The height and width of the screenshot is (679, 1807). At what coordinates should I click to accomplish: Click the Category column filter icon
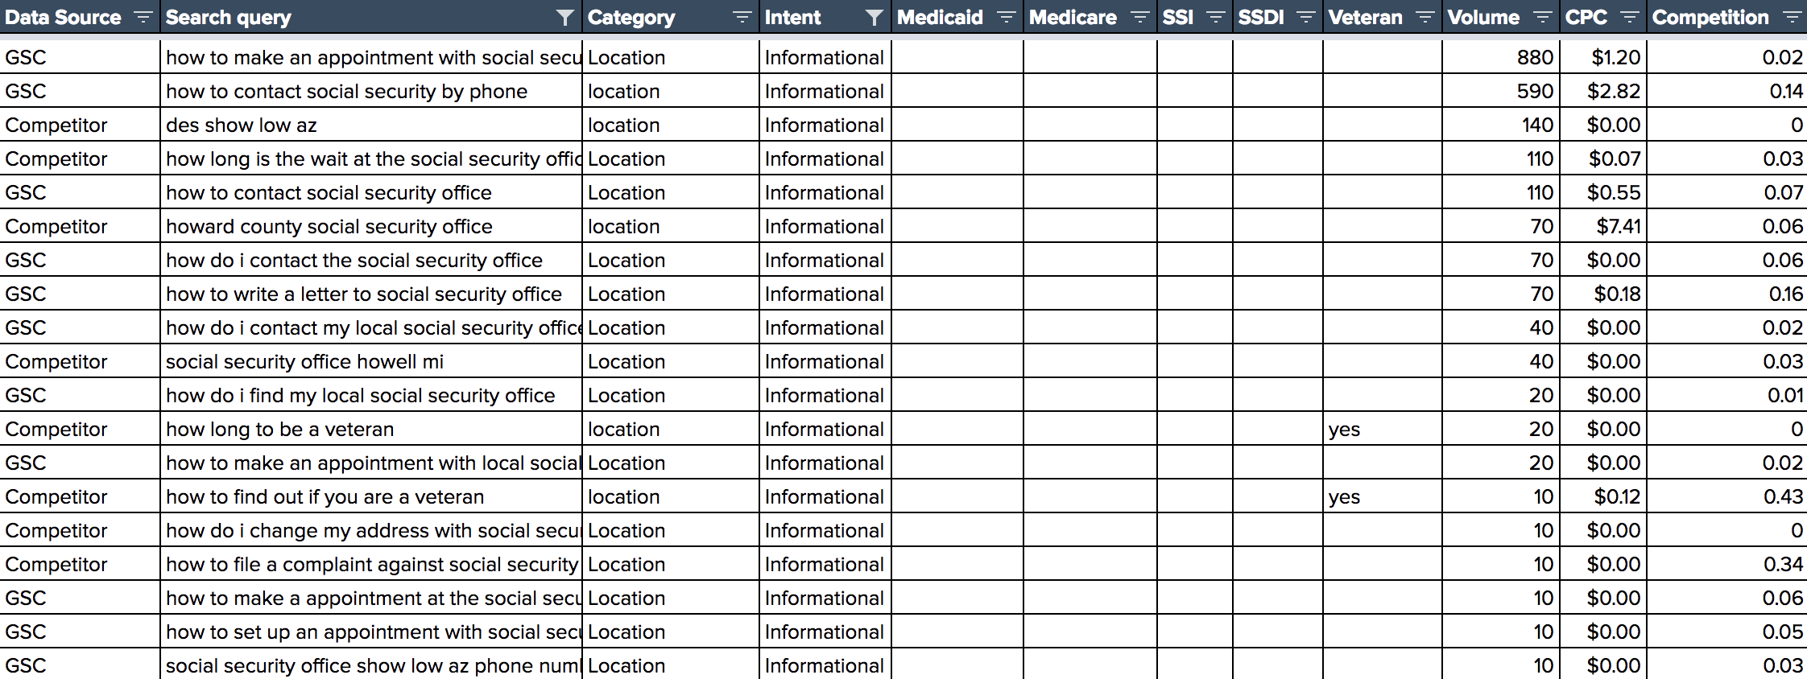tap(742, 17)
